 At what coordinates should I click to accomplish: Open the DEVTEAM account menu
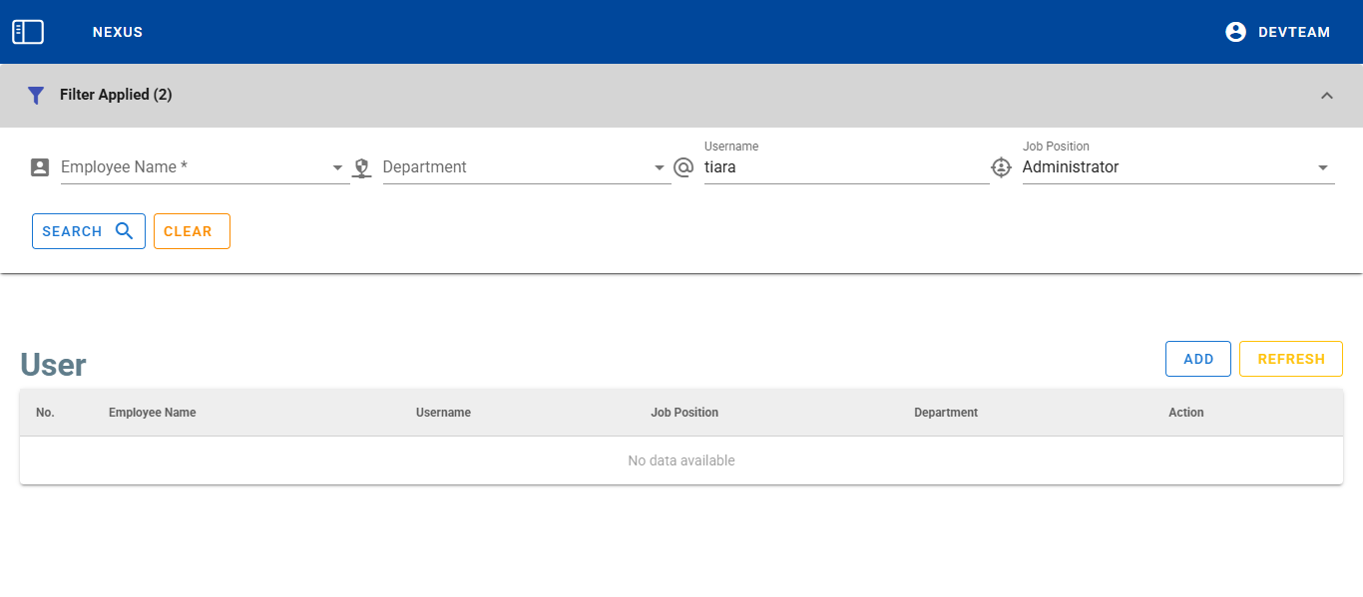click(x=1293, y=32)
